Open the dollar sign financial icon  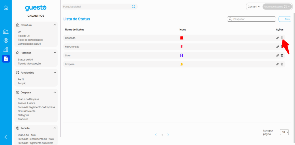coord(6,41)
